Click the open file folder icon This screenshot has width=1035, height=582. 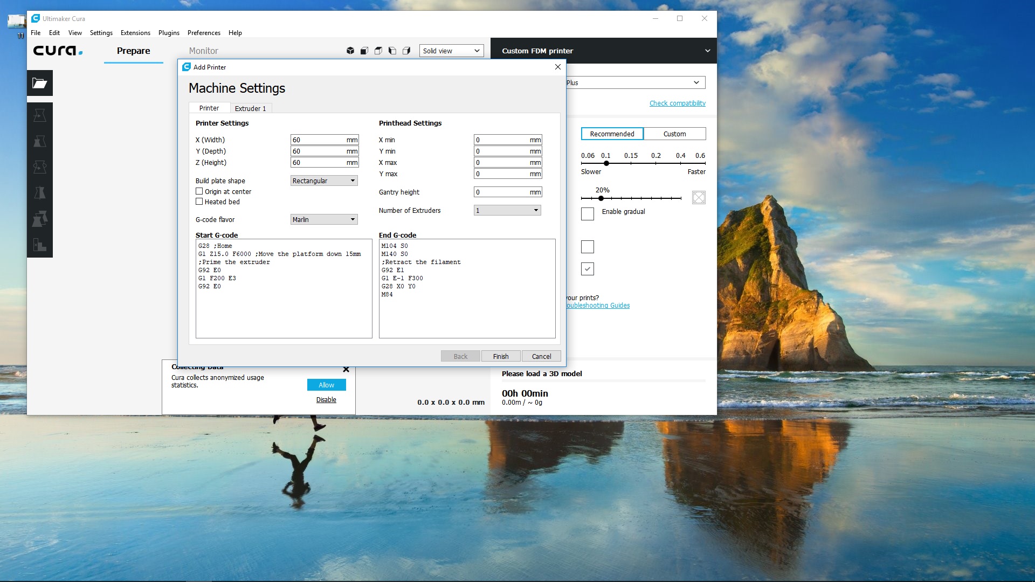(x=40, y=83)
